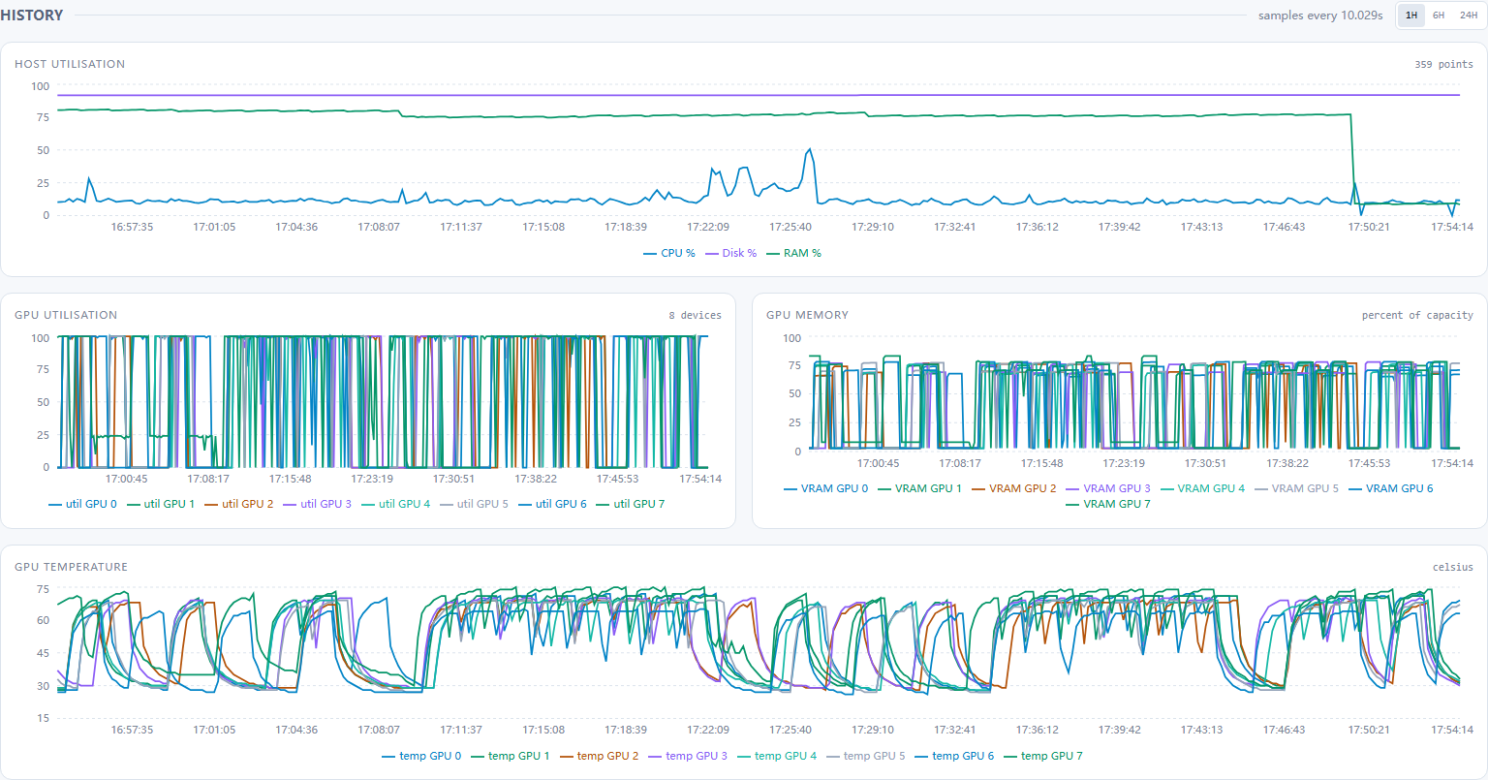Show or hide VRAM GPU 4

click(x=1202, y=488)
